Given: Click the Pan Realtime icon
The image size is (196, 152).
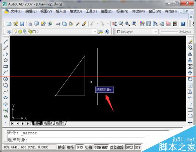Looking at the screenshot, I should tap(114, 24).
